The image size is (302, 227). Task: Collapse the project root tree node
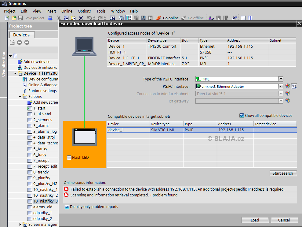pos(10,56)
